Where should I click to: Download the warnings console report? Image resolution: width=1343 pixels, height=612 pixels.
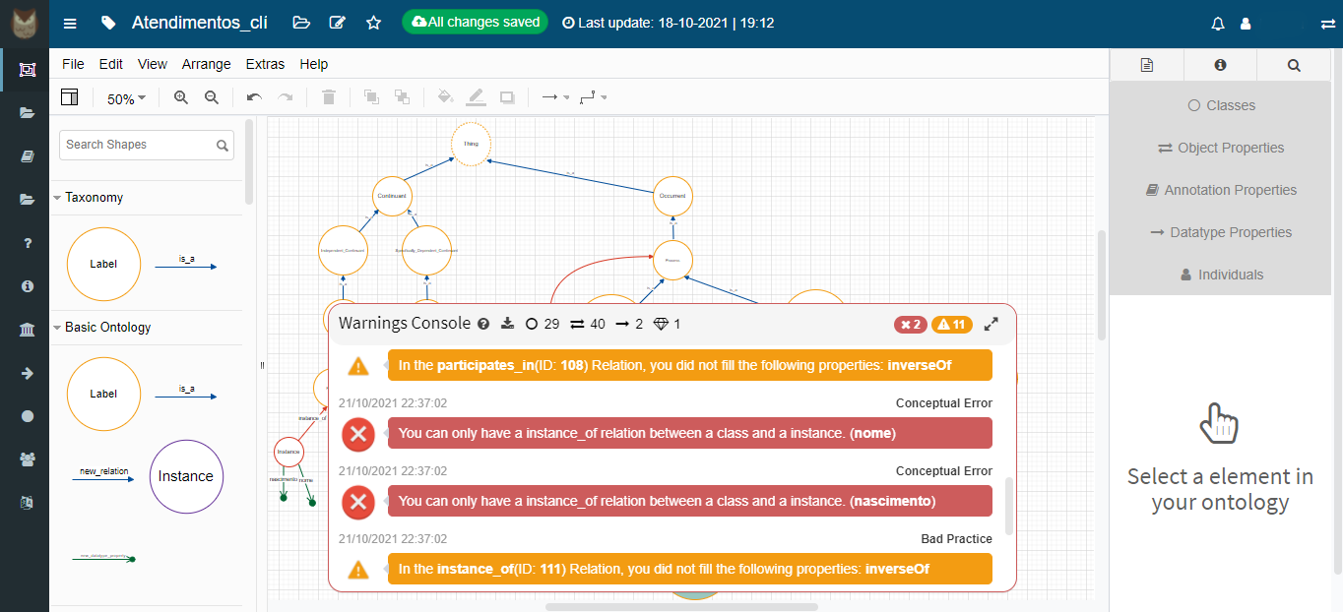coord(508,324)
